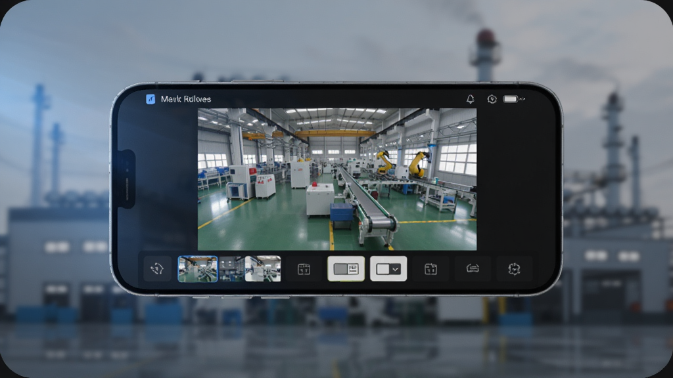This screenshot has height=378, width=673.
Task: Select the blue-outlined first camera thumbnail
Action: point(198,268)
